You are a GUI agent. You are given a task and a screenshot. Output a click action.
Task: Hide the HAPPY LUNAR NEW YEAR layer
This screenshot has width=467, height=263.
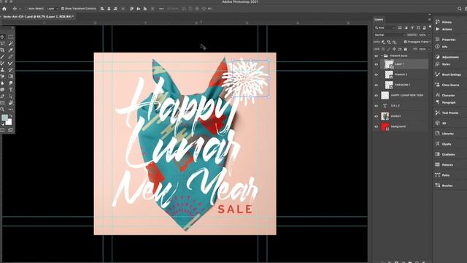click(377, 96)
